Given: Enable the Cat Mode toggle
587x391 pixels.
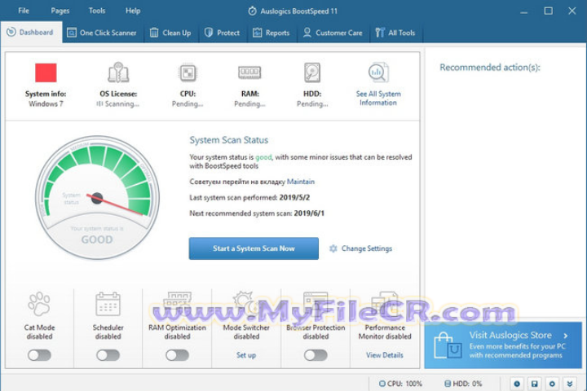Looking at the screenshot, I should 39,355.
